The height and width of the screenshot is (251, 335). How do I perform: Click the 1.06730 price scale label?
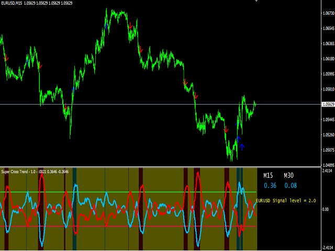tap(328, 14)
